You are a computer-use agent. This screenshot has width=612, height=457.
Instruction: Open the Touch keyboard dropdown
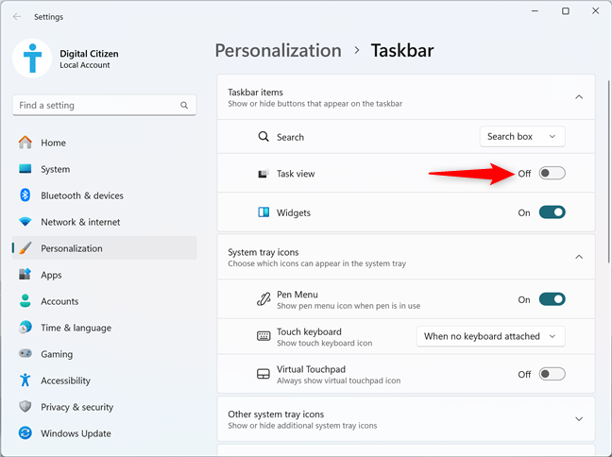click(490, 336)
